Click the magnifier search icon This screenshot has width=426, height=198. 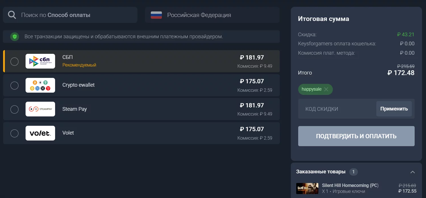pyautogui.click(x=12, y=15)
